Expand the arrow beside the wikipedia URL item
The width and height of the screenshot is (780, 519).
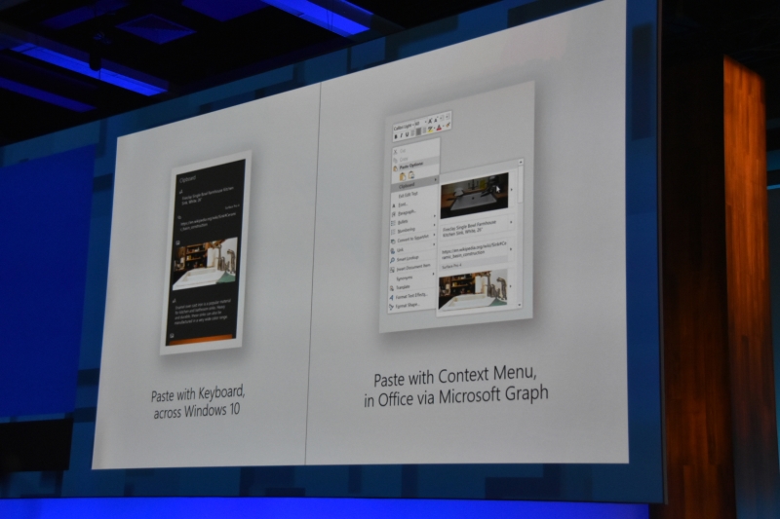[511, 248]
